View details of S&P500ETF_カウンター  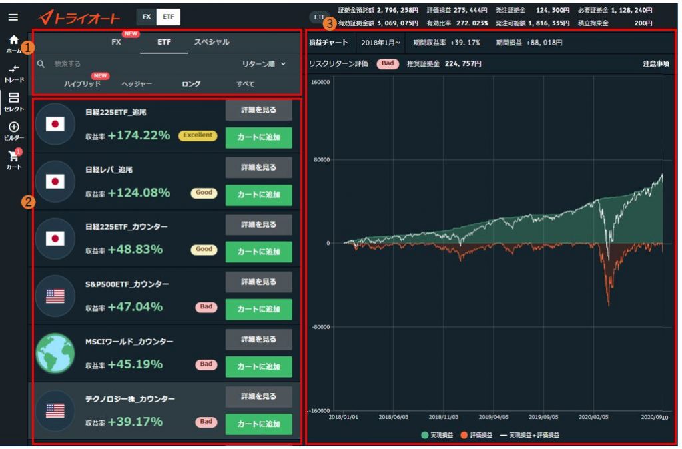(259, 282)
